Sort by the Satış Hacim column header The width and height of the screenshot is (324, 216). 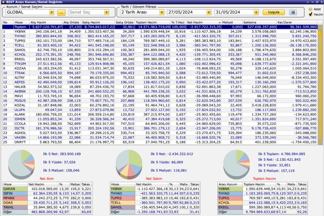(x=98, y=22)
